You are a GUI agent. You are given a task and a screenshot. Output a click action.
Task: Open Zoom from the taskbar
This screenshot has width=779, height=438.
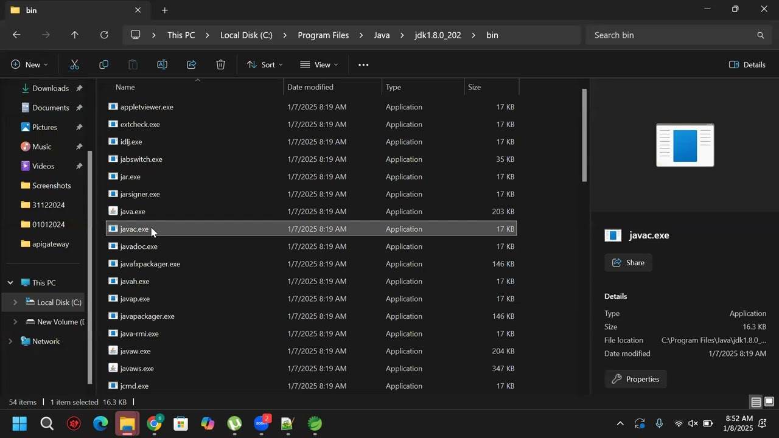(262, 423)
